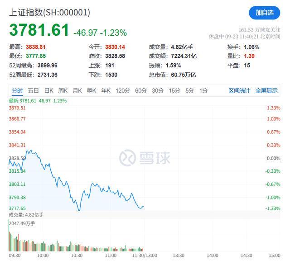
Task: Switch to the 1分 interval
Action: tap(203, 90)
